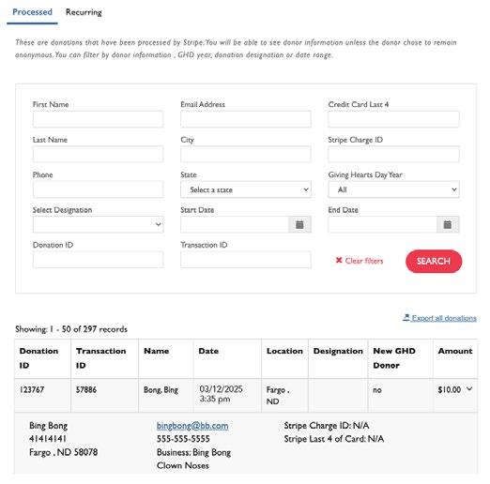Click into the Email Address field
This screenshot has height=484, width=490.
tap(246, 119)
